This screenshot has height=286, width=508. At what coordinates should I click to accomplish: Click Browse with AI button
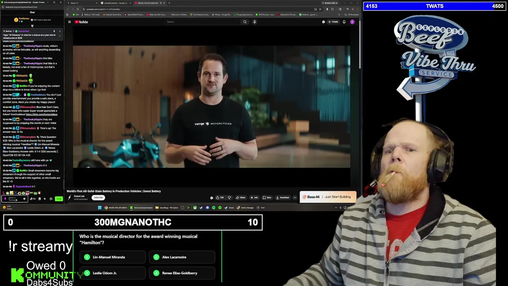330,3
